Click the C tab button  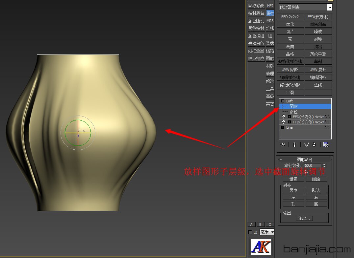point(269,225)
